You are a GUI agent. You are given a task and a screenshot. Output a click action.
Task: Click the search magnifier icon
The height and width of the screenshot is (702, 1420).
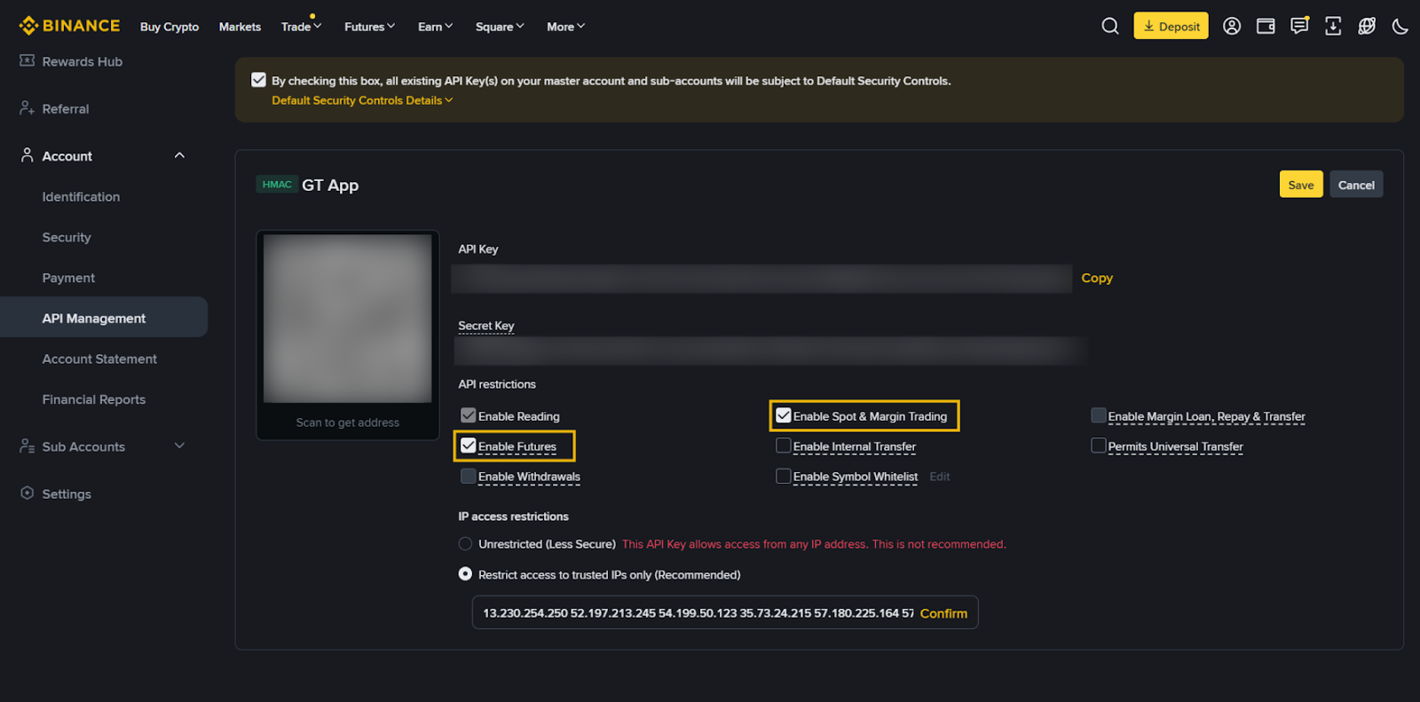(1109, 27)
